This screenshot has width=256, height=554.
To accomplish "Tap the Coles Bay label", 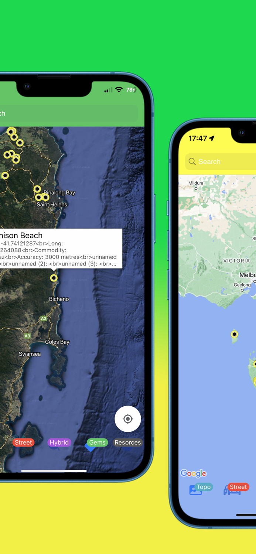I will (57, 342).
